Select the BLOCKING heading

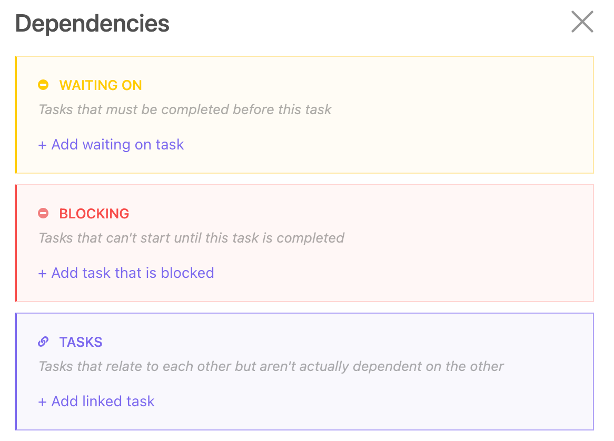94,214
